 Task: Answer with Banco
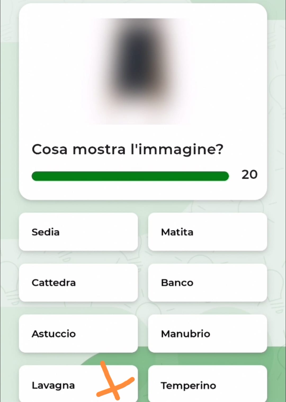pyautogui.click(x=207, y=283)
